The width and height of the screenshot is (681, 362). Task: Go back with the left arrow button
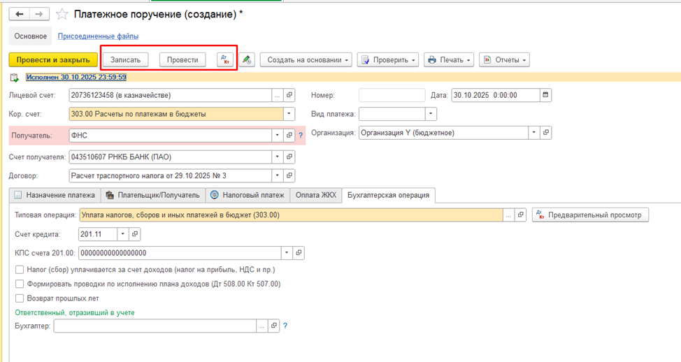(x=19, y=14)
